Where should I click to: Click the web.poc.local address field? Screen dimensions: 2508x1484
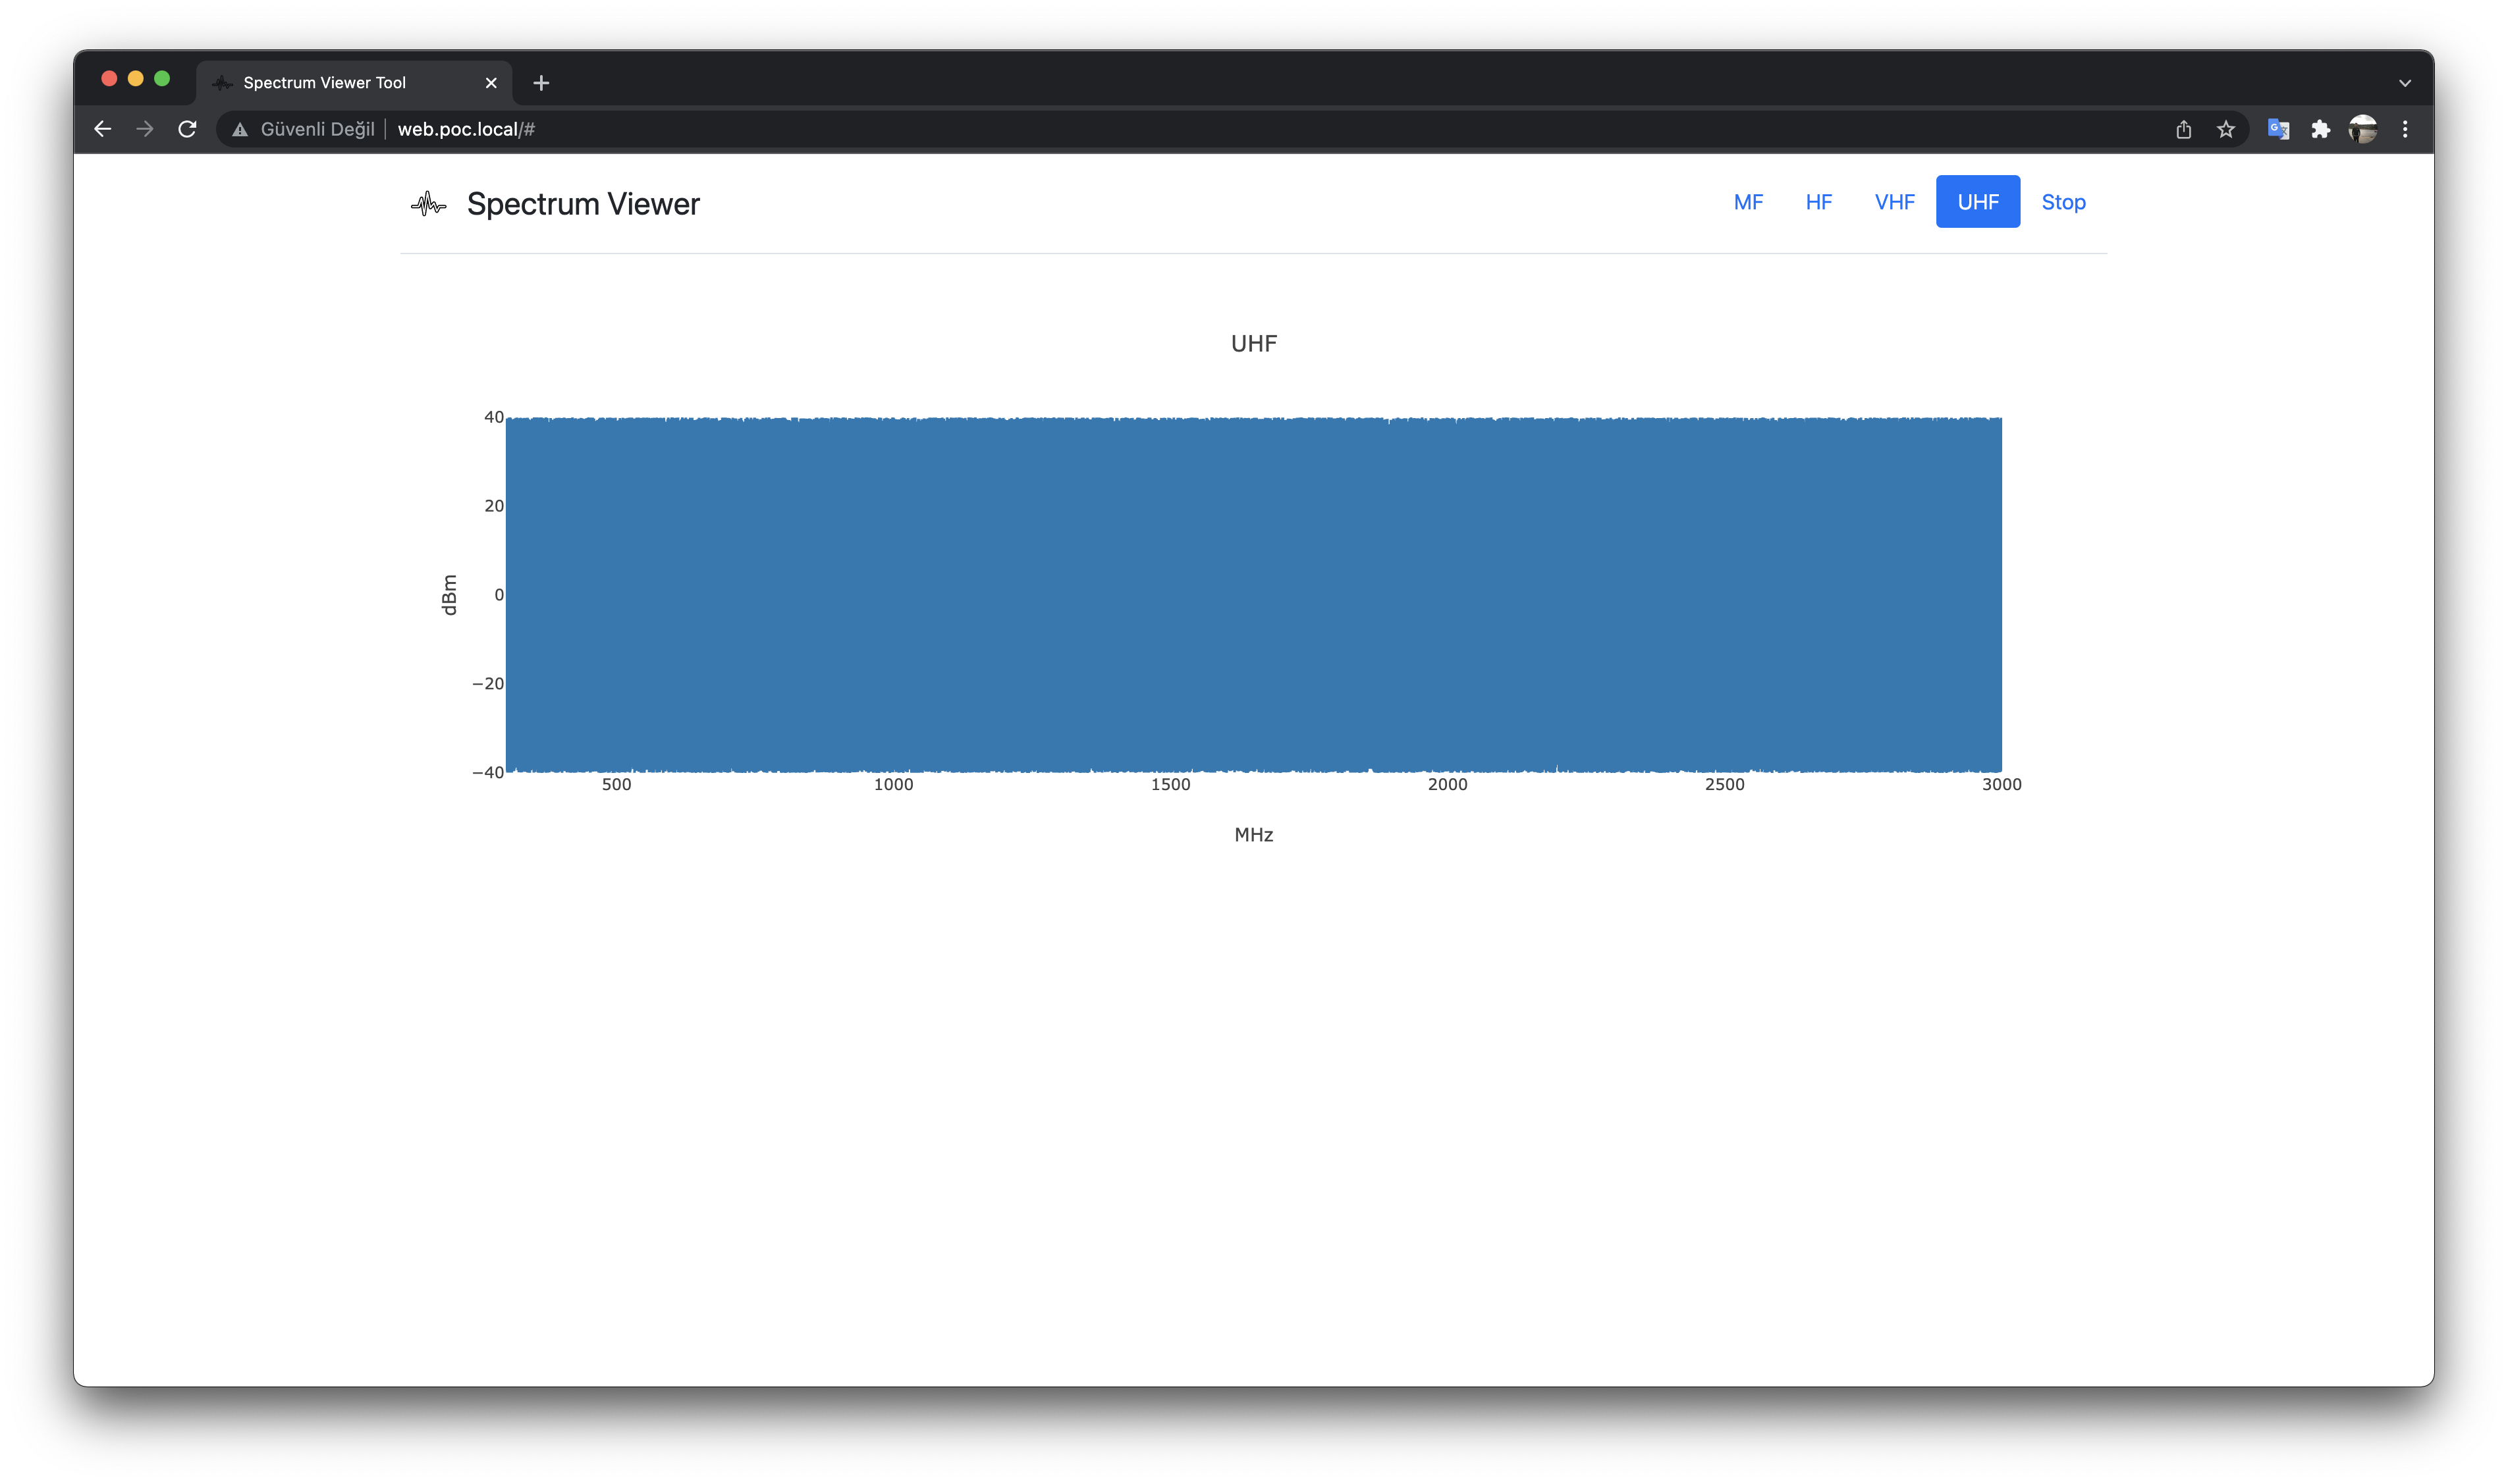[x=466, y=129]
